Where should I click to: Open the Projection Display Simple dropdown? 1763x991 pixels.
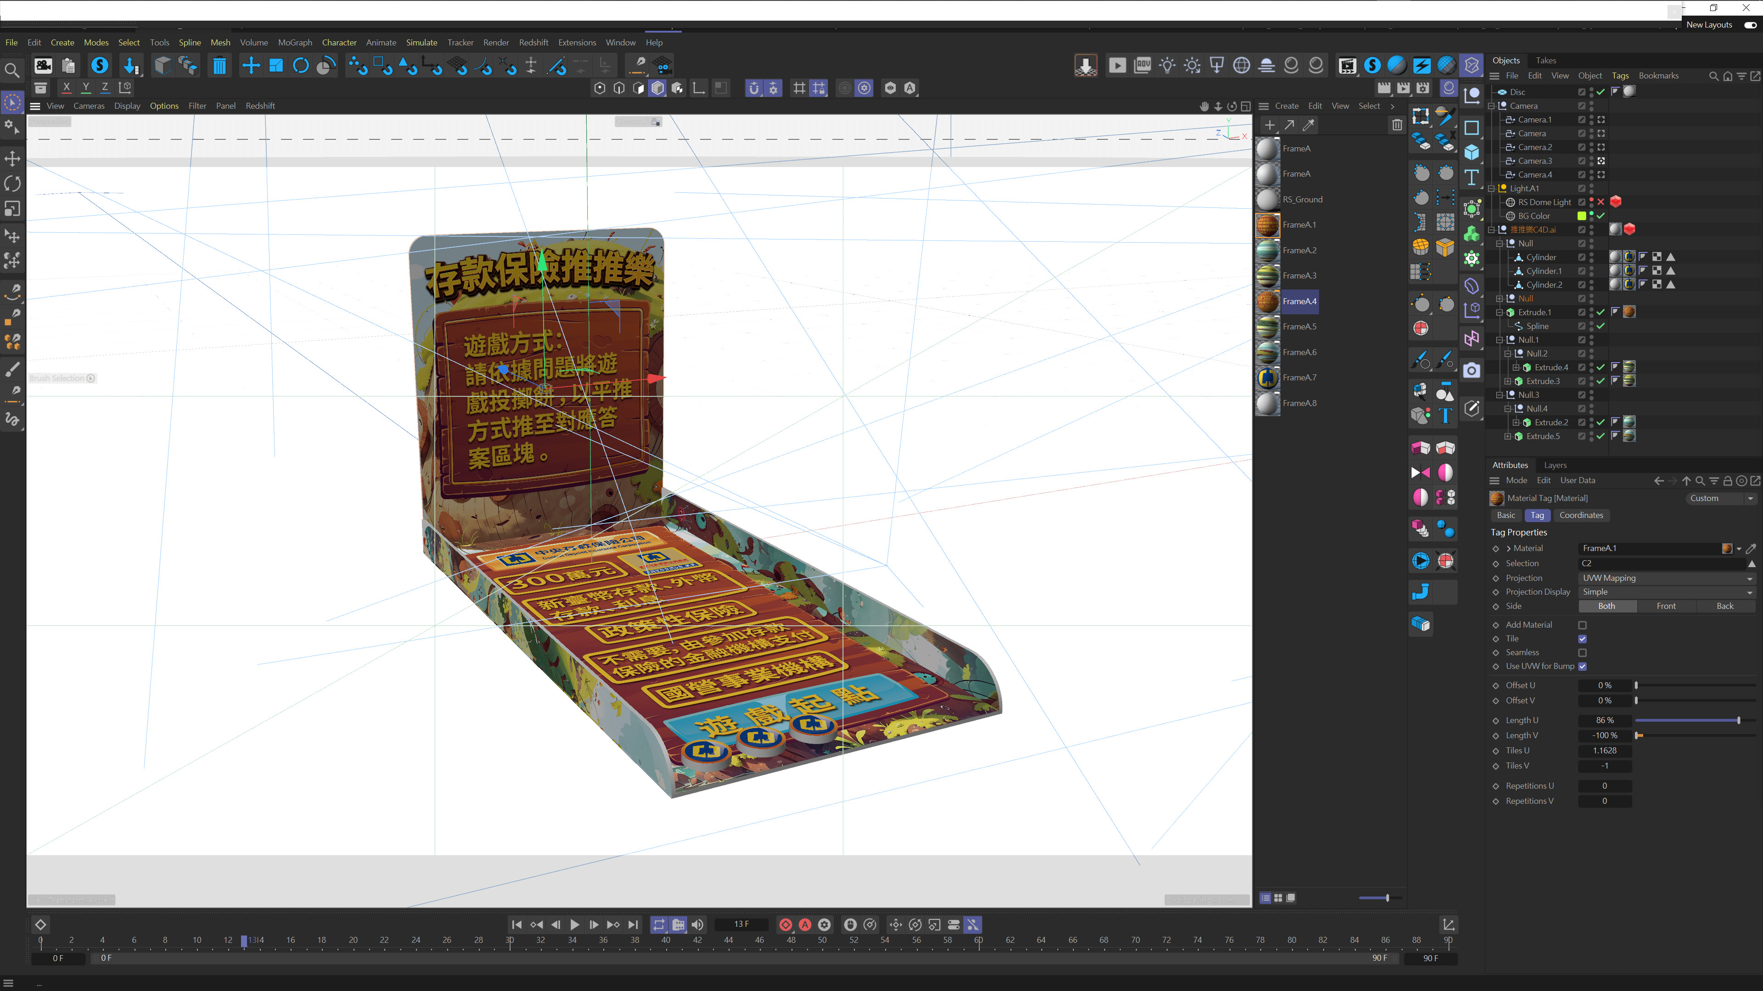click(1666, 592)
